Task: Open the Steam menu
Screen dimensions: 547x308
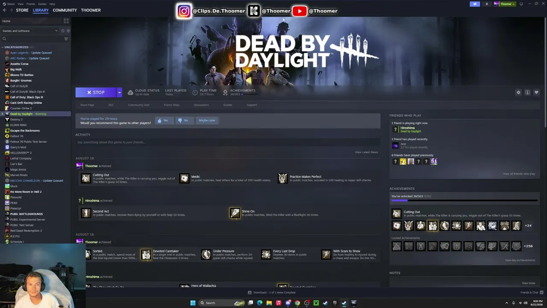Action: coord(11,4)
